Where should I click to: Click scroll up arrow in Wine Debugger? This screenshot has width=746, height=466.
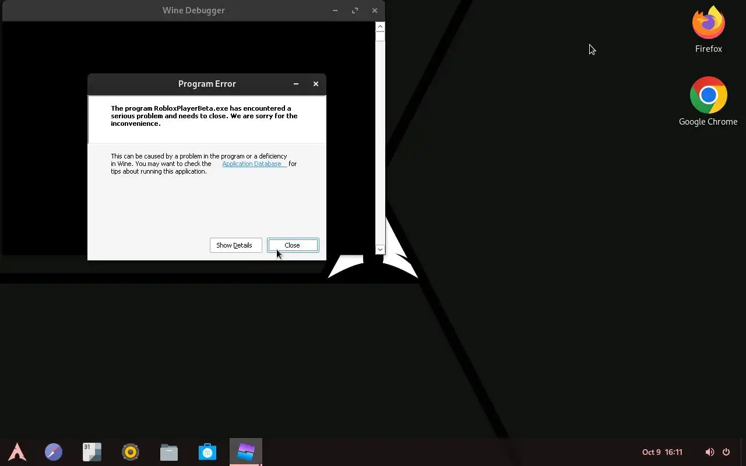(380, 26)
